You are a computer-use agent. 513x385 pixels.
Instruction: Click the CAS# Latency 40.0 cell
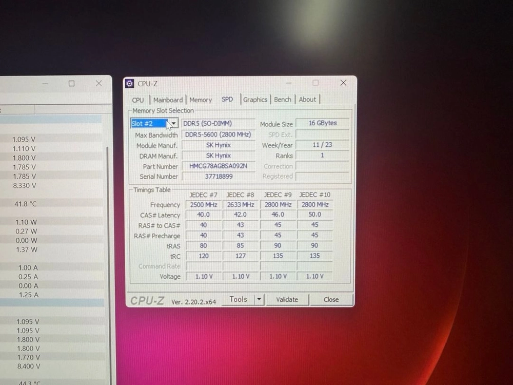point(204,215)
